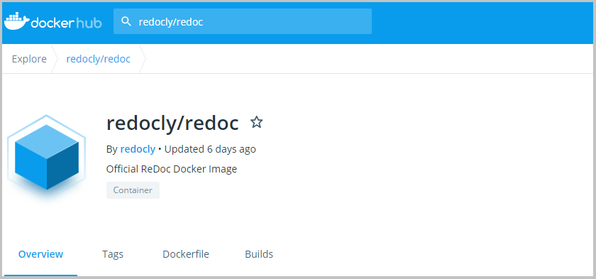
Task: Open the redocly/redoc breadcrumb link
Action: 99,59
